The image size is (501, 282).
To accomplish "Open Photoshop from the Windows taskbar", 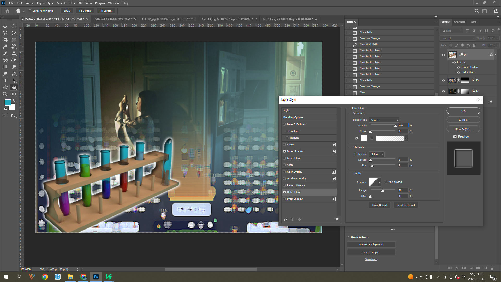I will 96,277.
